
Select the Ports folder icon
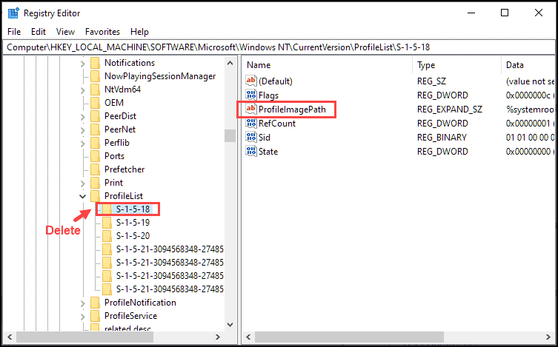click(x=95, y=156)
